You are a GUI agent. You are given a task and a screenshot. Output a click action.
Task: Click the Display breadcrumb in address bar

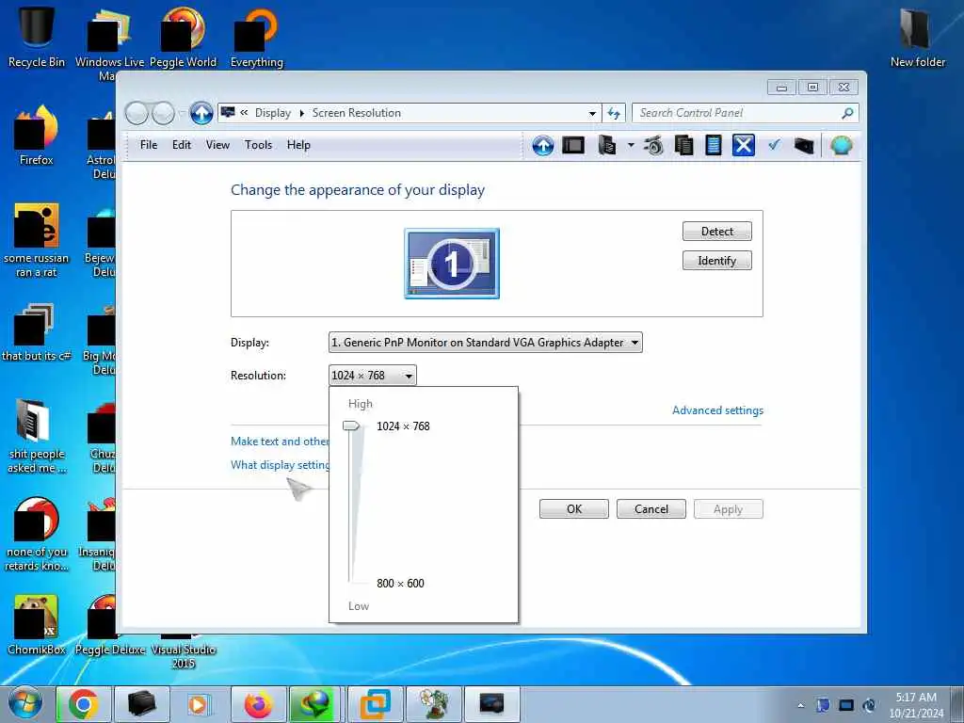273,113
